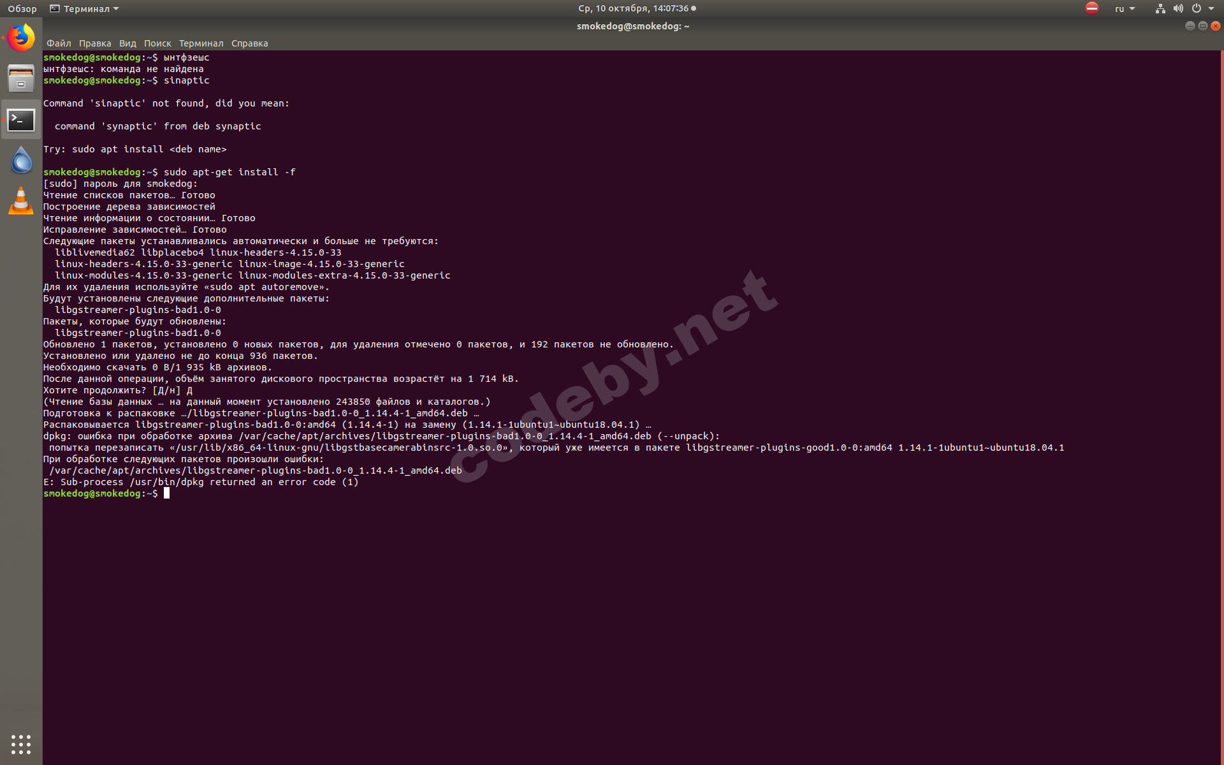Expand the ru keyboard layout dropdown
1224x765 pixels.
(x=1125, y=8)
